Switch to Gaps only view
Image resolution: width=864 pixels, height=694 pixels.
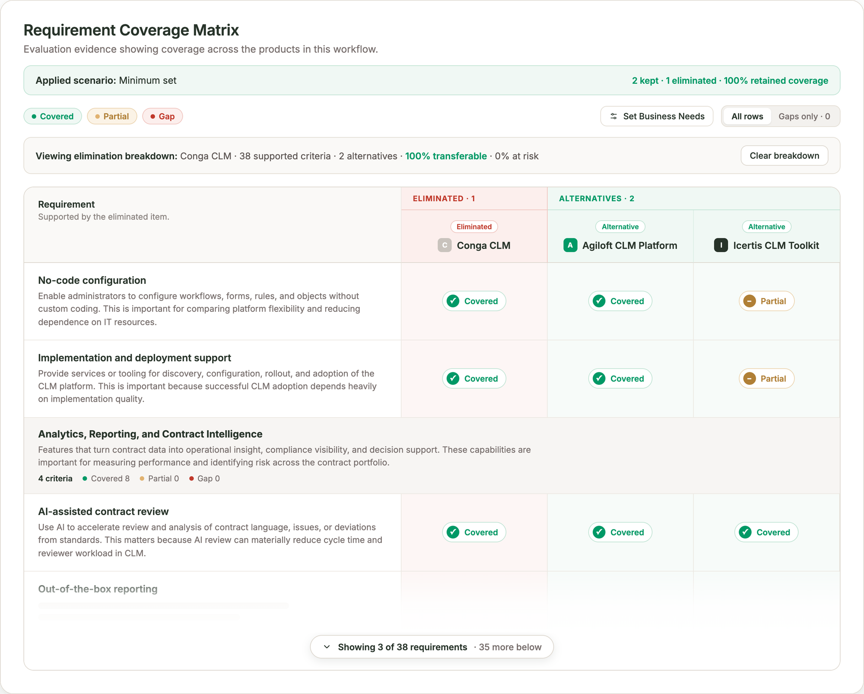[x=804, y=116]
